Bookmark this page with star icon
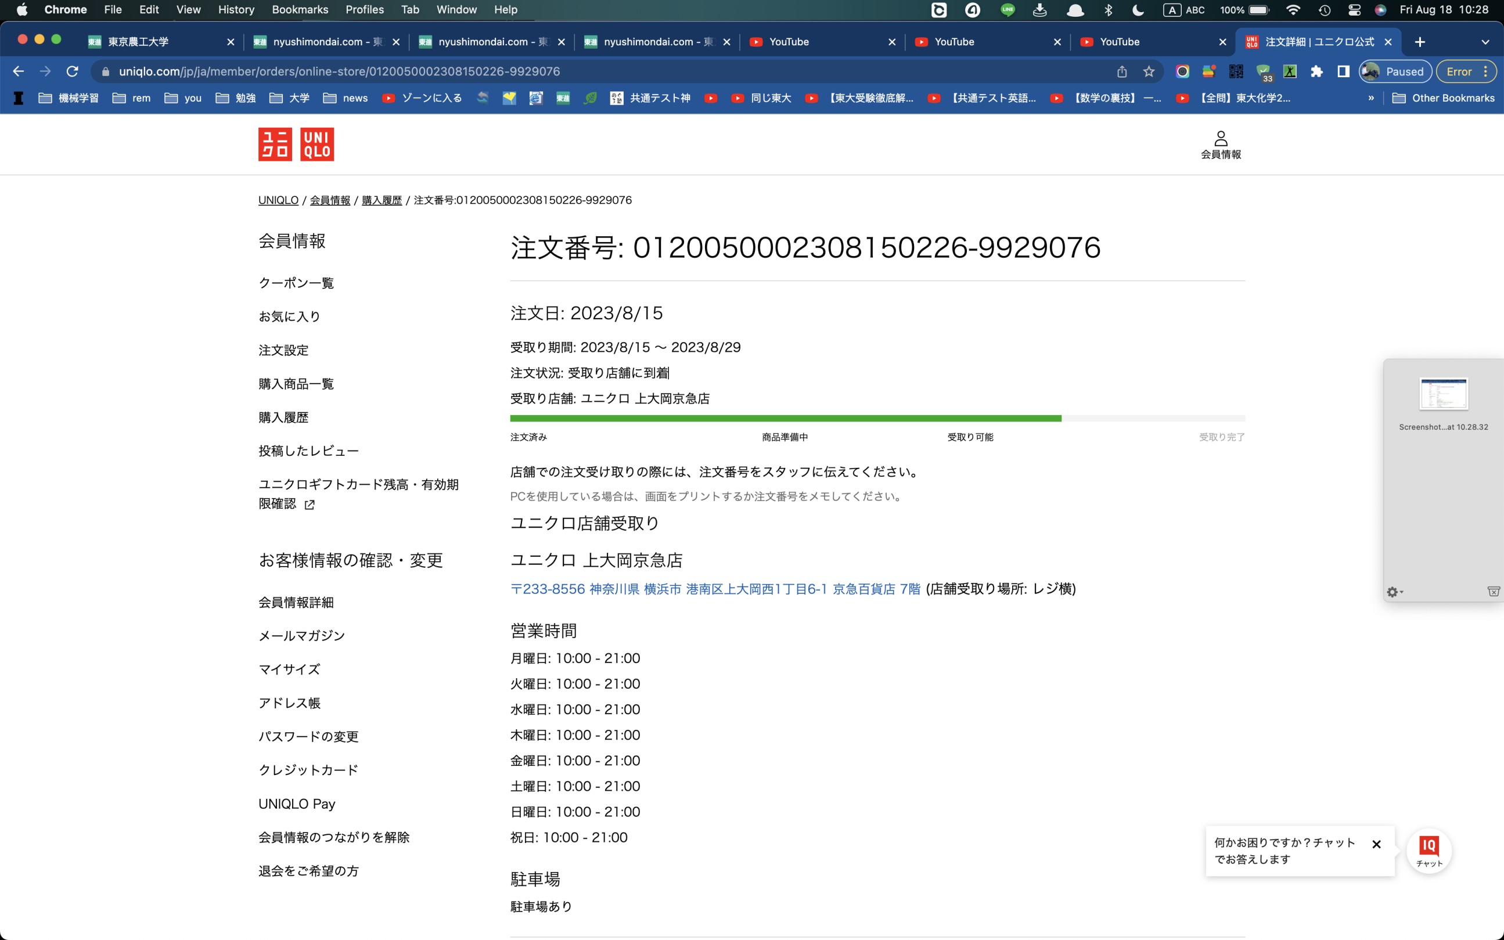The width and height of the screenshot is (1504, 940). click(1149, 71)
